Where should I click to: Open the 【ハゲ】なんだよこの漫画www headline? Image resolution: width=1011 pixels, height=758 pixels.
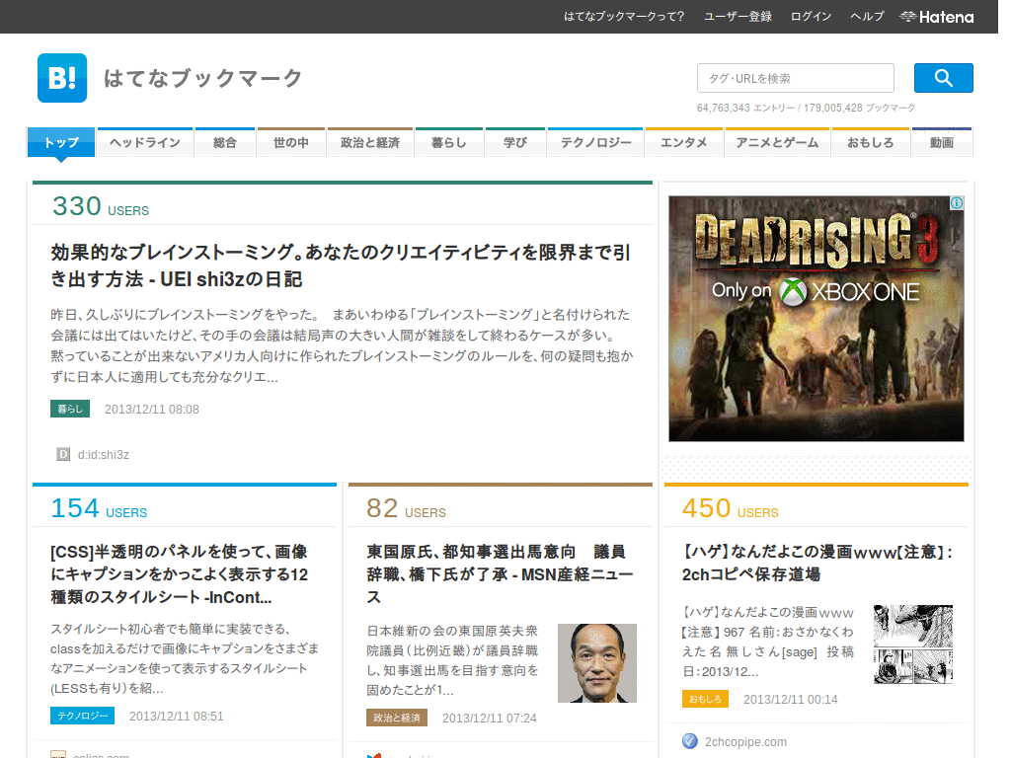817,563
